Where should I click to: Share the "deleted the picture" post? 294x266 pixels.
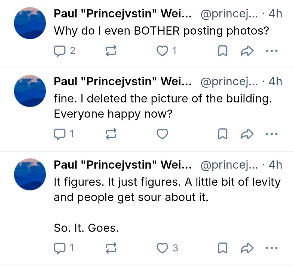[x=247, y=134]
